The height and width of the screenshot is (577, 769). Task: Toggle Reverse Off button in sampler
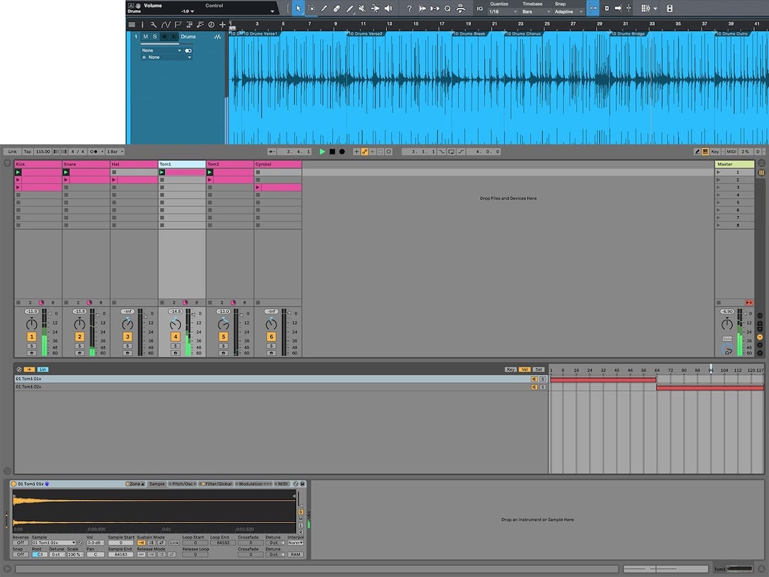21,543
